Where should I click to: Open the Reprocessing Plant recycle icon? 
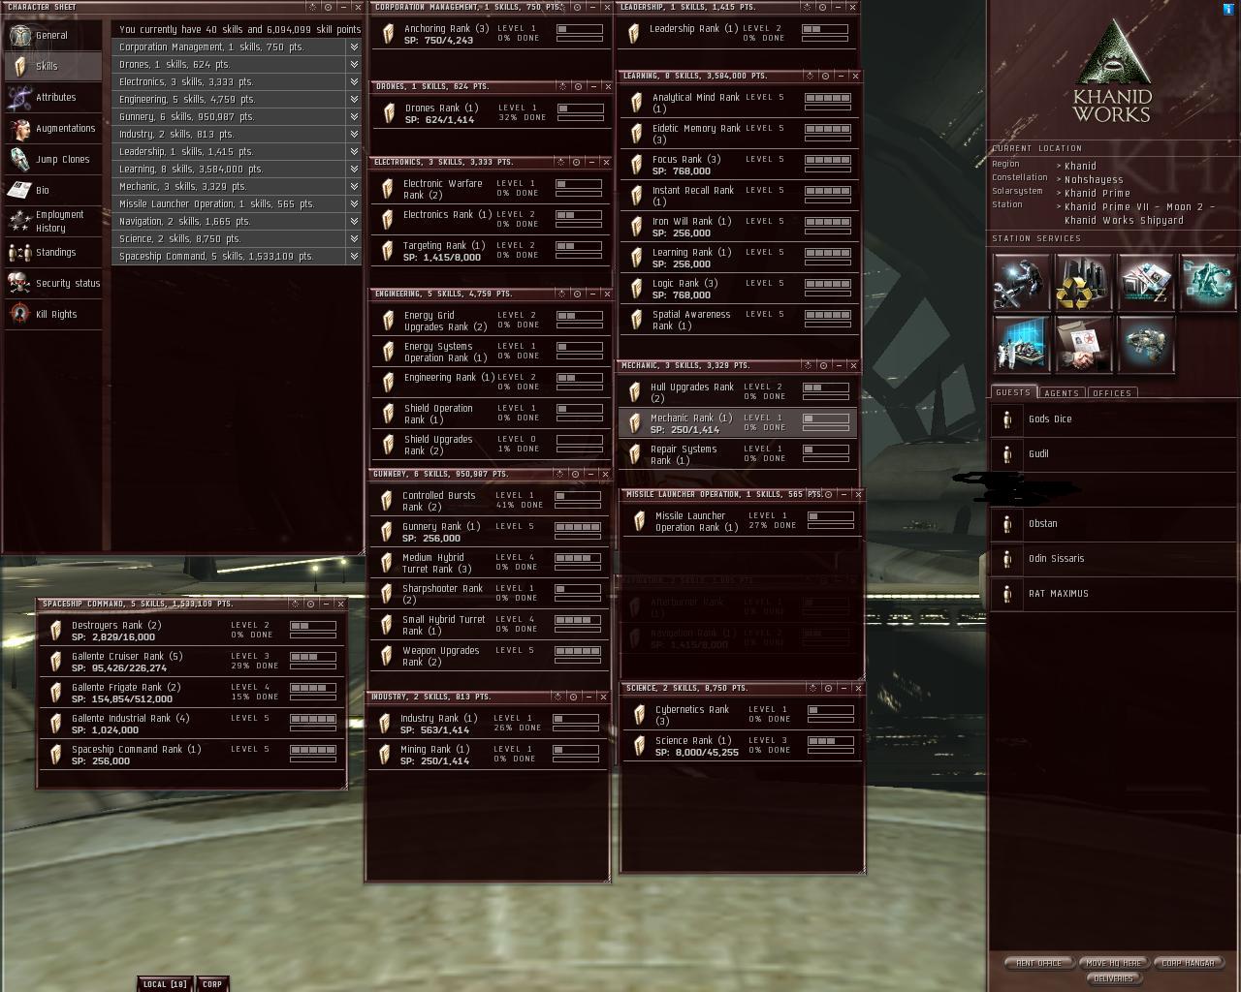tap(1083, 282)
